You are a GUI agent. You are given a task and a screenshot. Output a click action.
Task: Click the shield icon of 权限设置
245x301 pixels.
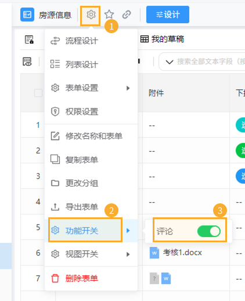click(55, 112)
